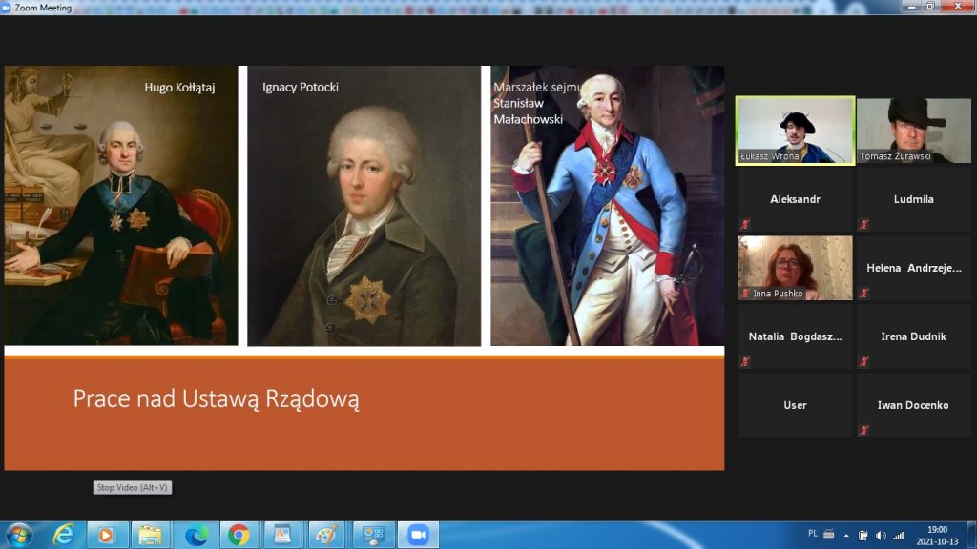977x549 pixels.
Task: Open Zoom from the taskbar
Action: coord(417,535)
